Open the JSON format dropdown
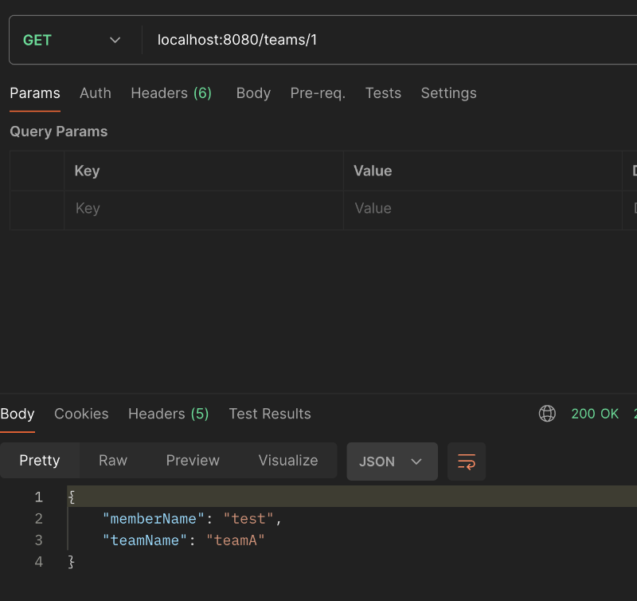Image resolution: width=637 pixels, height=601 pixels. coord(392,462)
